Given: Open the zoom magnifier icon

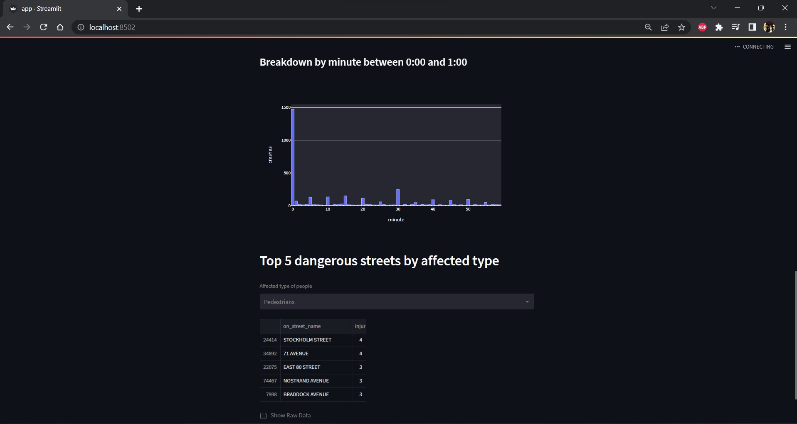Looking at the screenshot, I should [648, 27].
